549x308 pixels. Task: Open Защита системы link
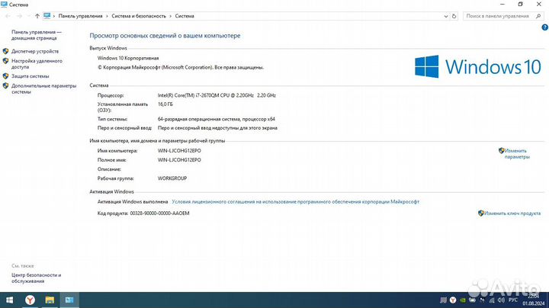pos(30,76)
